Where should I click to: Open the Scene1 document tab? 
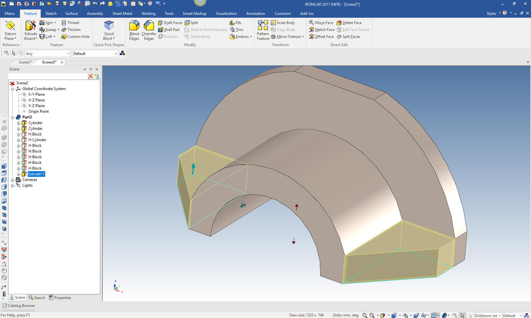(25, 62)
